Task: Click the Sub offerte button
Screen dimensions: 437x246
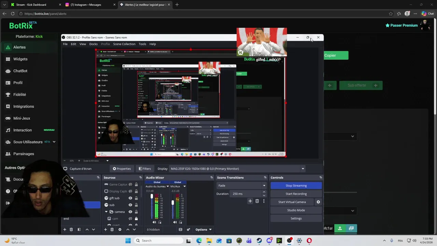Action: point(361,85)
